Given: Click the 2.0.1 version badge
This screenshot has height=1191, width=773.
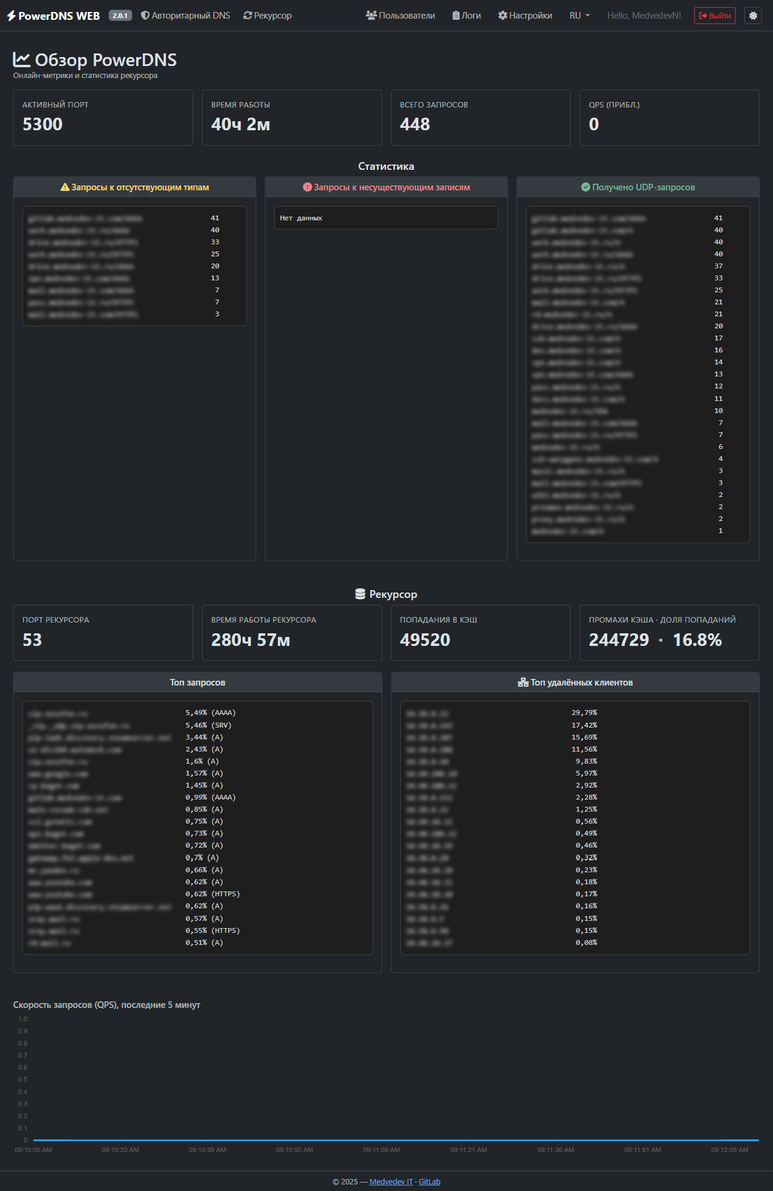Looking at the screenshot, I should click(120, 16).
